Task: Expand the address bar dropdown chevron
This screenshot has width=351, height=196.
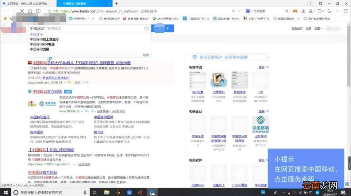Action: pyautogui.click(x=239, y=11)
